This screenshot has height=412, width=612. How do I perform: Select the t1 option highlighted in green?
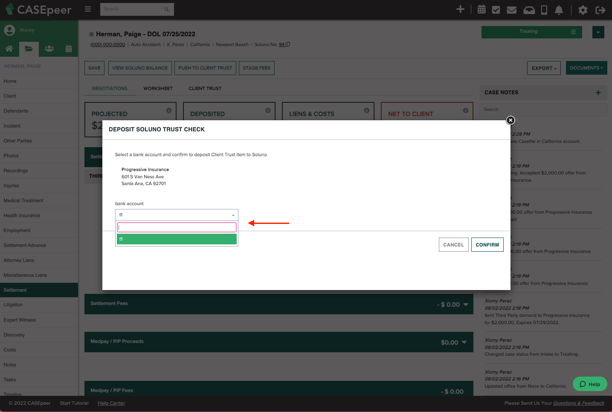[176, 239]
